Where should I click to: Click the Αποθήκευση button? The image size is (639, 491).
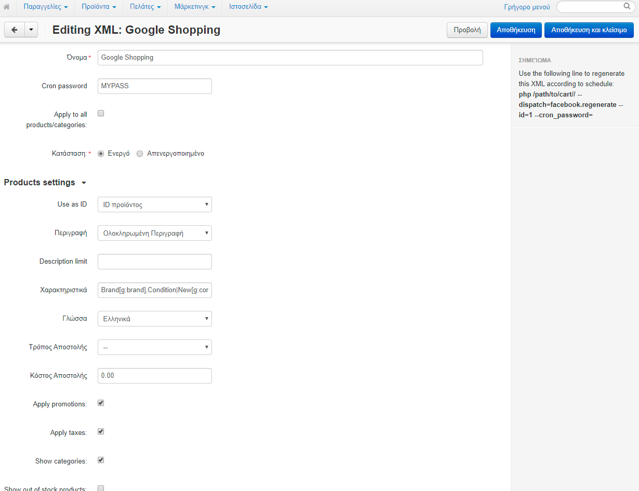516,30
